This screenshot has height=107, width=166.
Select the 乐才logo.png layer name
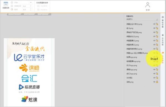point(132,66)
